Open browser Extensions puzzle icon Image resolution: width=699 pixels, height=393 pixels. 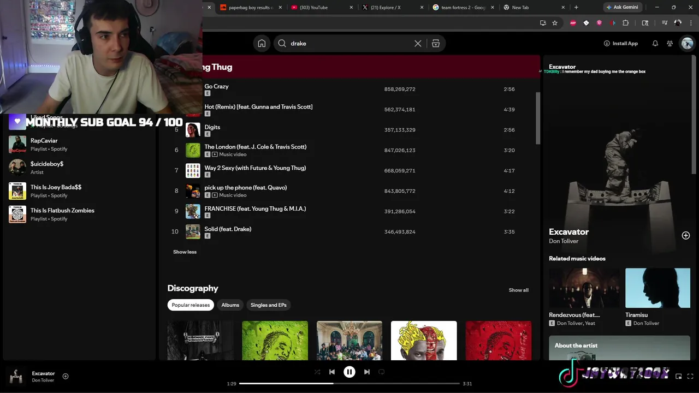click(x=626, y=23)
